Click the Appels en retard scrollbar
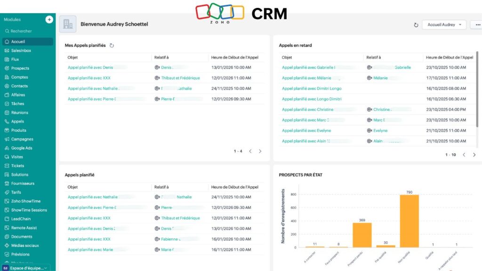 [x=477, y=89]
